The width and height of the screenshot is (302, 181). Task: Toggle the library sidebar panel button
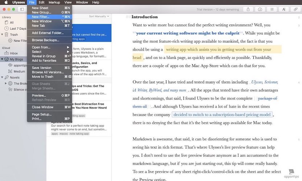(x=22, y=9)
